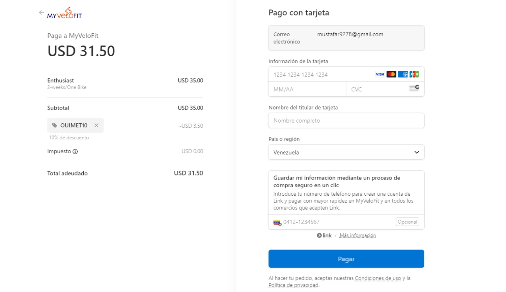Click the CVC card hint icon
The height and width of the screenshot is (292, 506).
(x=414, y=89)
